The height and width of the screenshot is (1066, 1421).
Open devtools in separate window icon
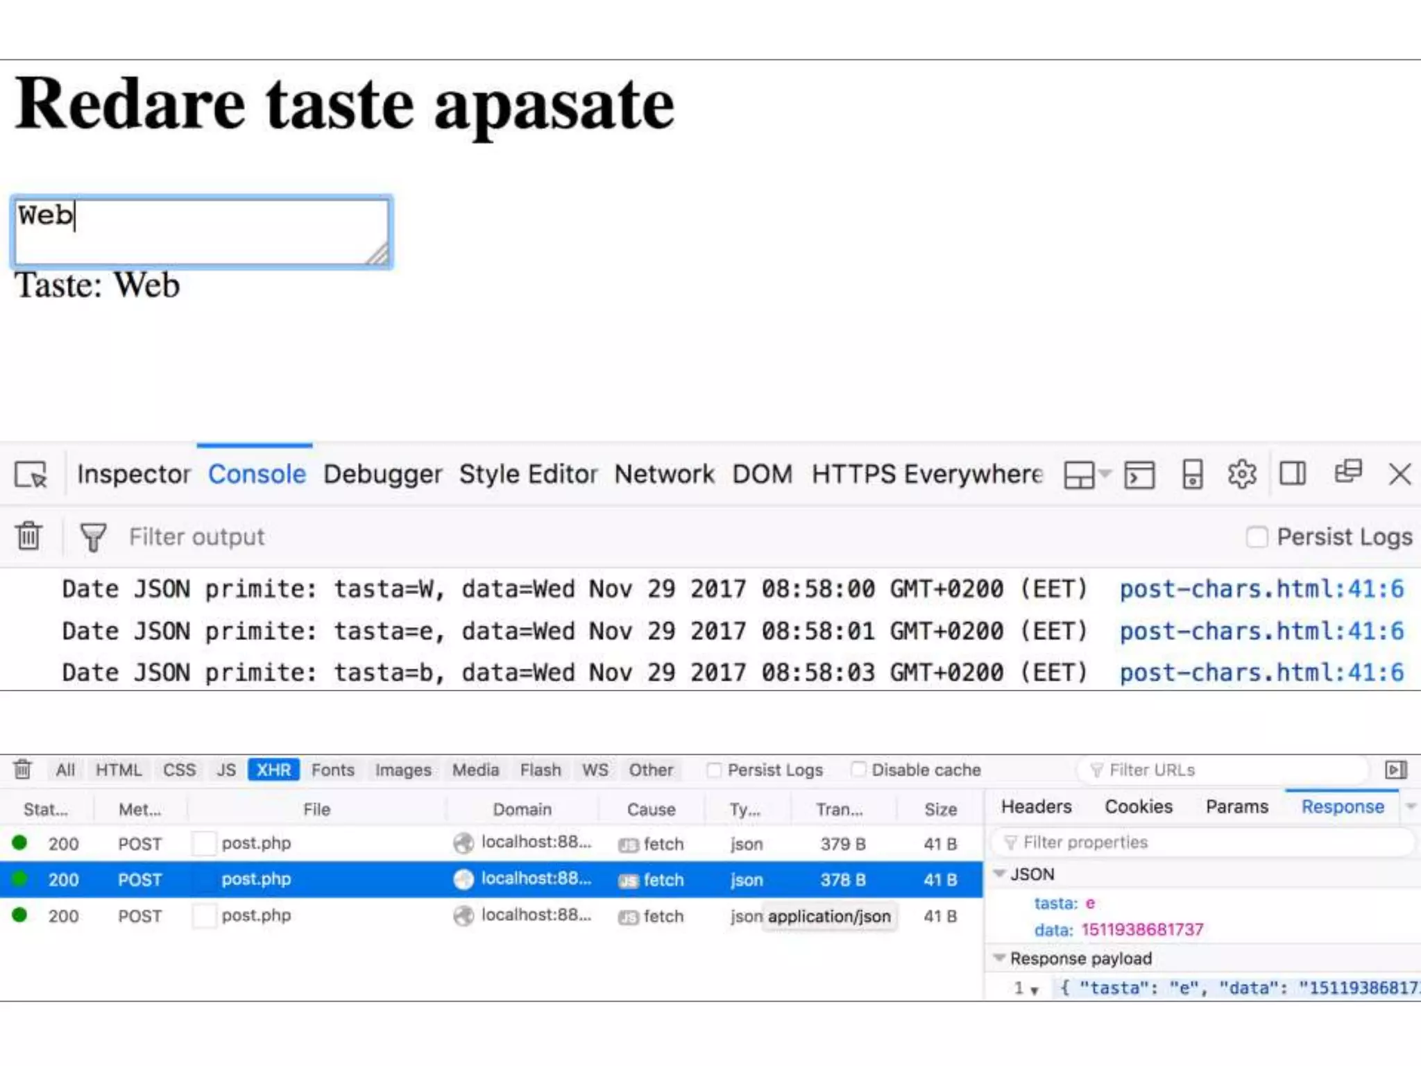point(1347,472)
